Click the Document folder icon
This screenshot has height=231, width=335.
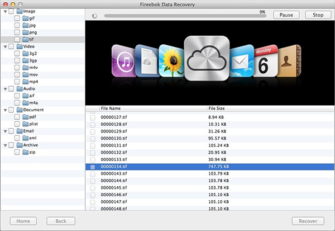coord(20,110)
